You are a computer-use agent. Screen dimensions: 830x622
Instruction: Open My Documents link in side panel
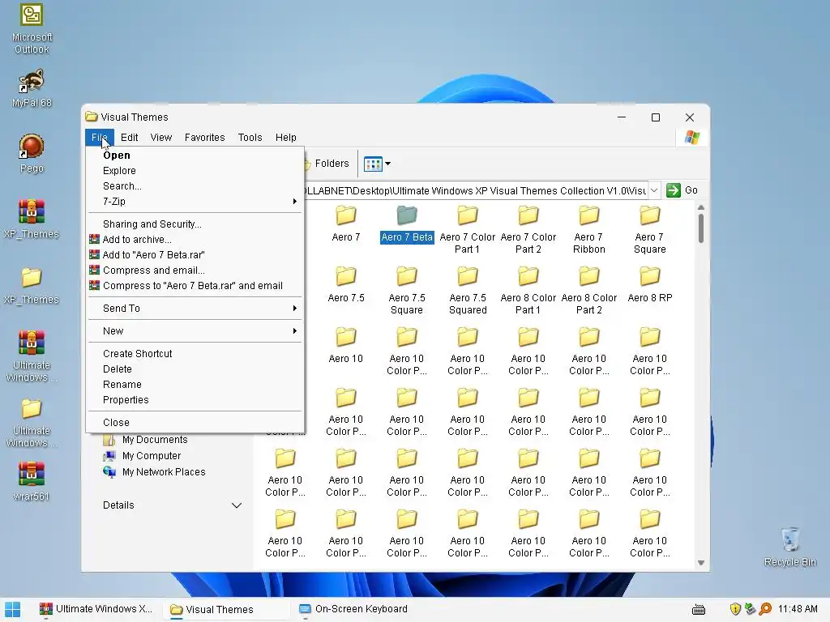coord(146,440)
